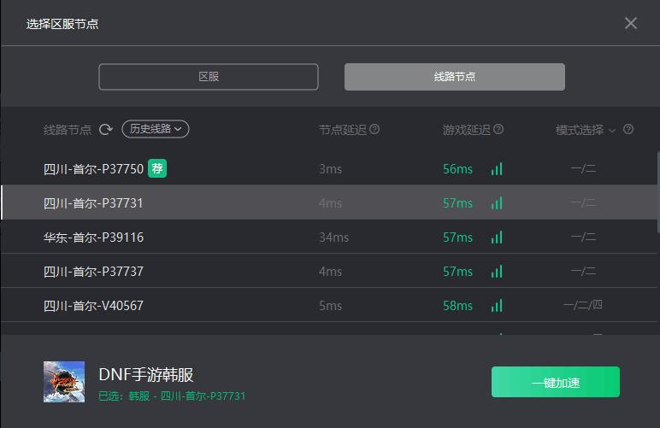Click the refresh icon beside 线路节点

[x=106, y=129]
